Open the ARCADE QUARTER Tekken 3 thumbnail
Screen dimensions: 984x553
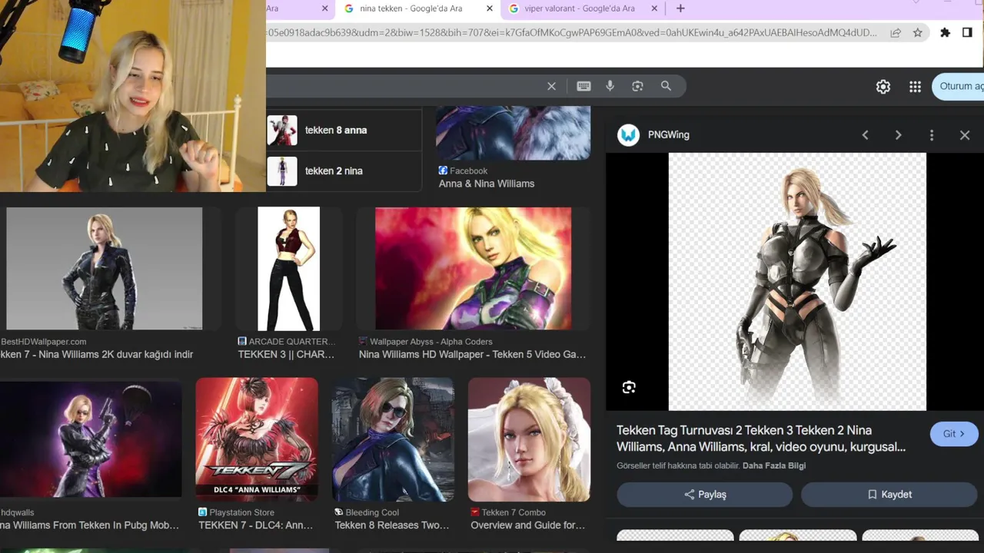pyautogui.click(x=288, y=269)
